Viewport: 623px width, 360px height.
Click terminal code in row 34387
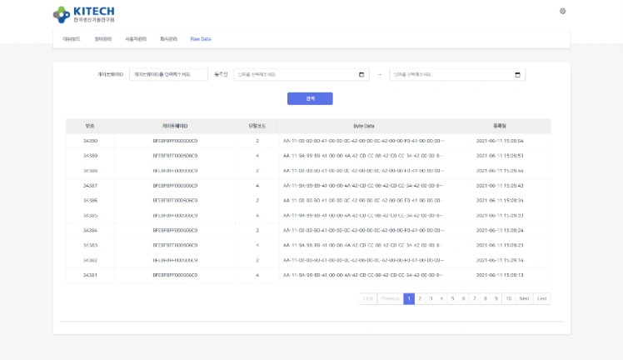coord(257,186)
